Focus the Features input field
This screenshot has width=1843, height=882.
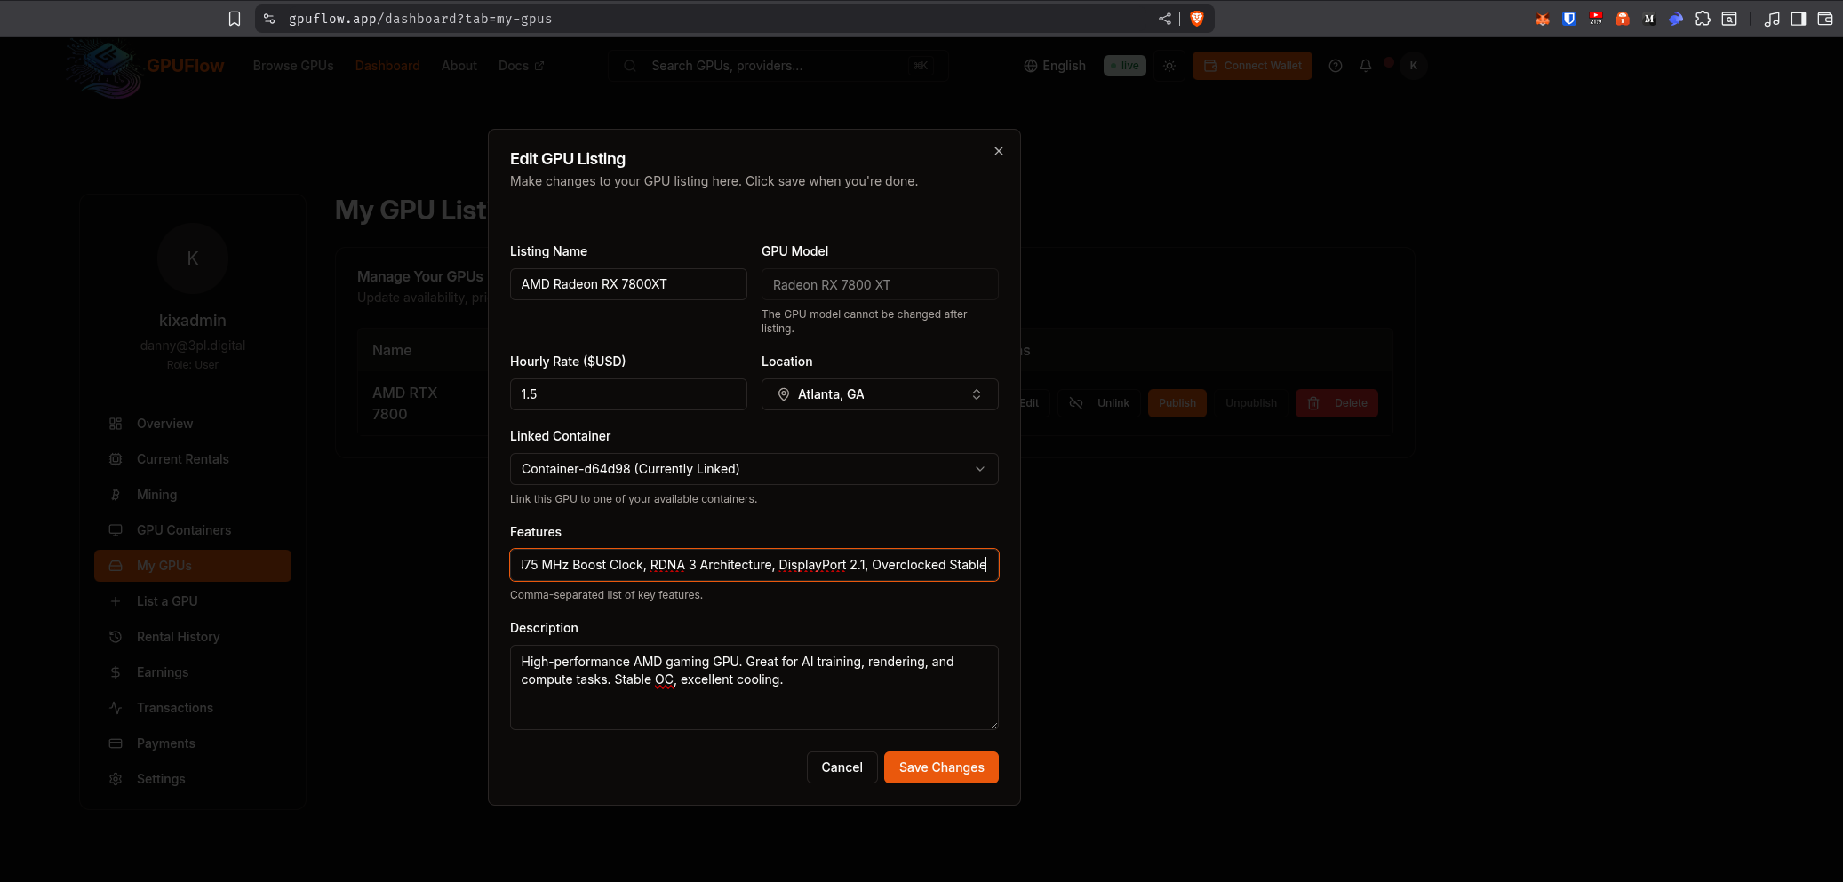pos(754,565)
